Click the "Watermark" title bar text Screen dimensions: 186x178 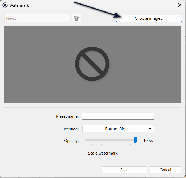[19, 5]
